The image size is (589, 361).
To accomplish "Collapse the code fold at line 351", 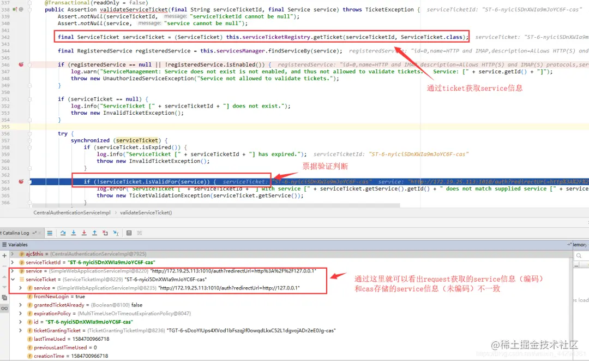I will point(29,99).
